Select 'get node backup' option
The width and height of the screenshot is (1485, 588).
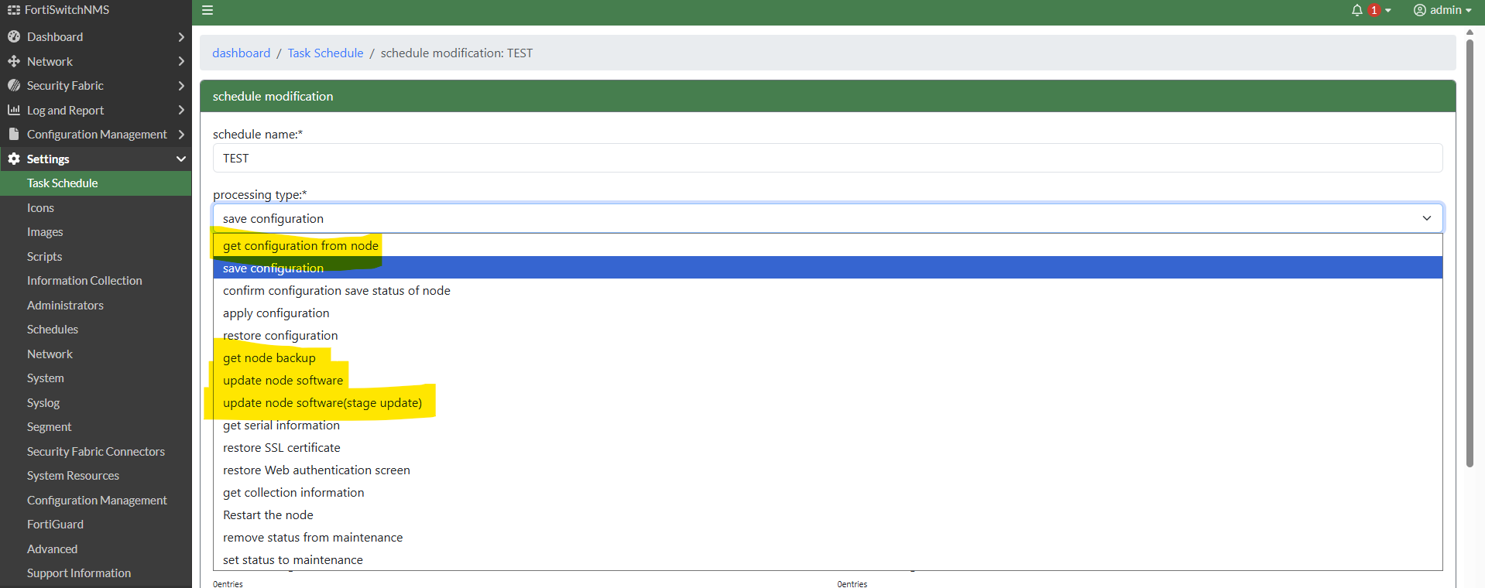pyautogui.click(x=828, y=357)
